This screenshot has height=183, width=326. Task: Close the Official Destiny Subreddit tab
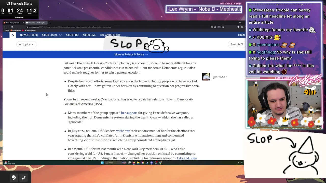click(23, 23)
